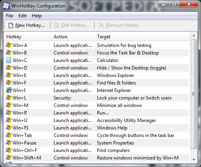The width and height of the screenshot is (201, 167).
Task: Click the 'Windows Help' target text
Action: point(112,128)
